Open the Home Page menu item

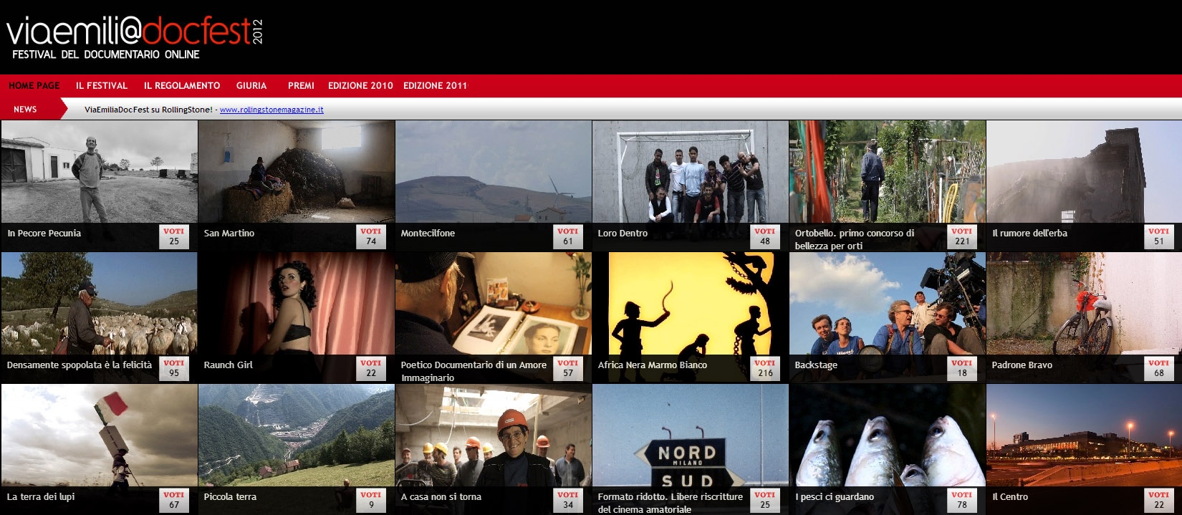pyautogui.click(x=34, y=85)
